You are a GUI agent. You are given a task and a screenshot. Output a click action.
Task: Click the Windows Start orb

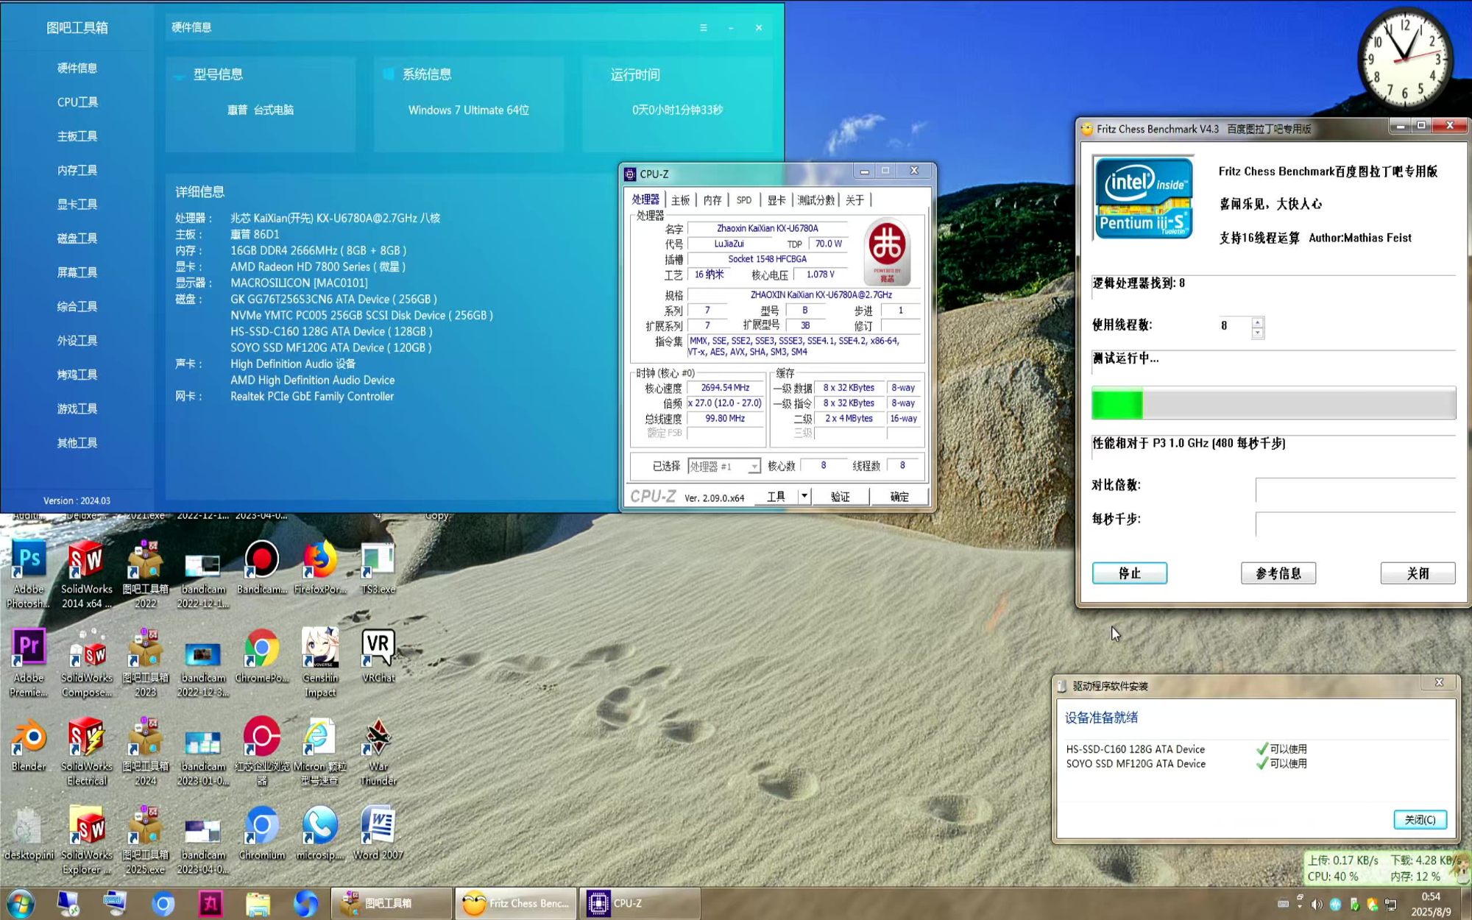click(x=21, y=903)
